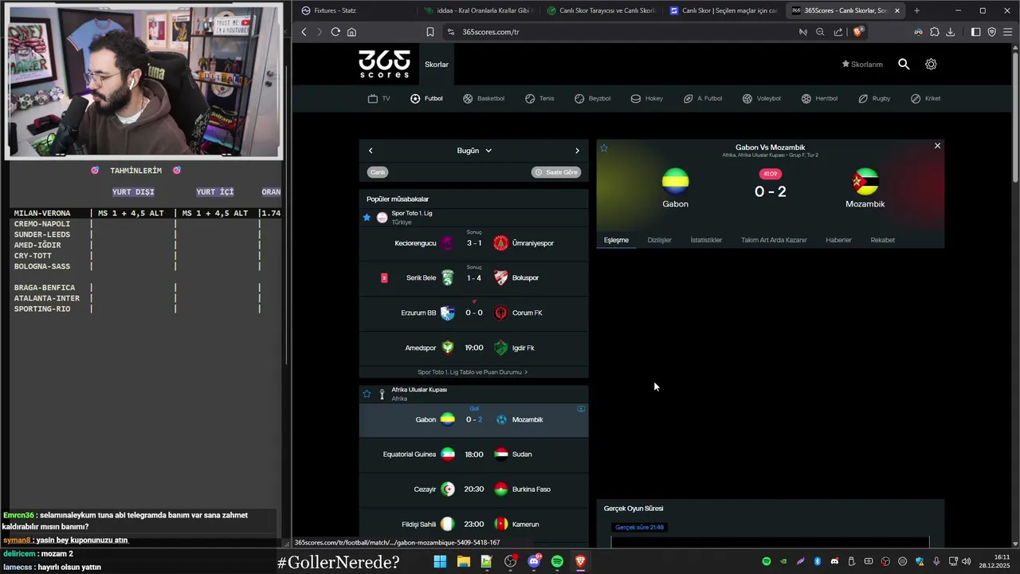1020x574 pixels.
Task: Open the Rekabet tab
Action: pyautogui.click(x=882, y=240)
